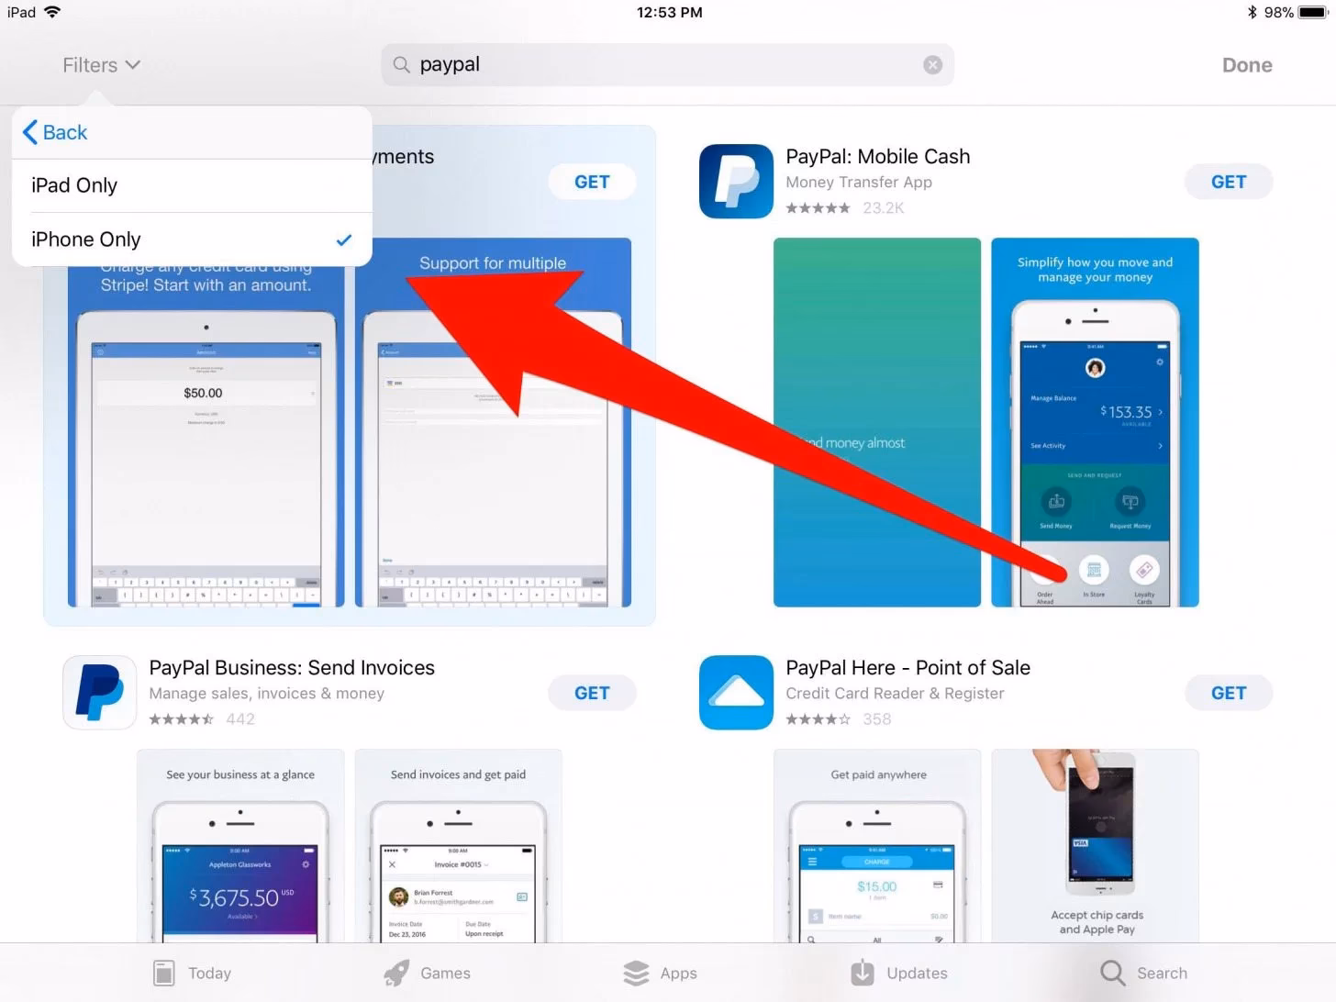Tap 'Manage sales, invoices & money' subtitle
Image resolution: width=1336 pixels, height=1002 pixels.
[267, 694]
